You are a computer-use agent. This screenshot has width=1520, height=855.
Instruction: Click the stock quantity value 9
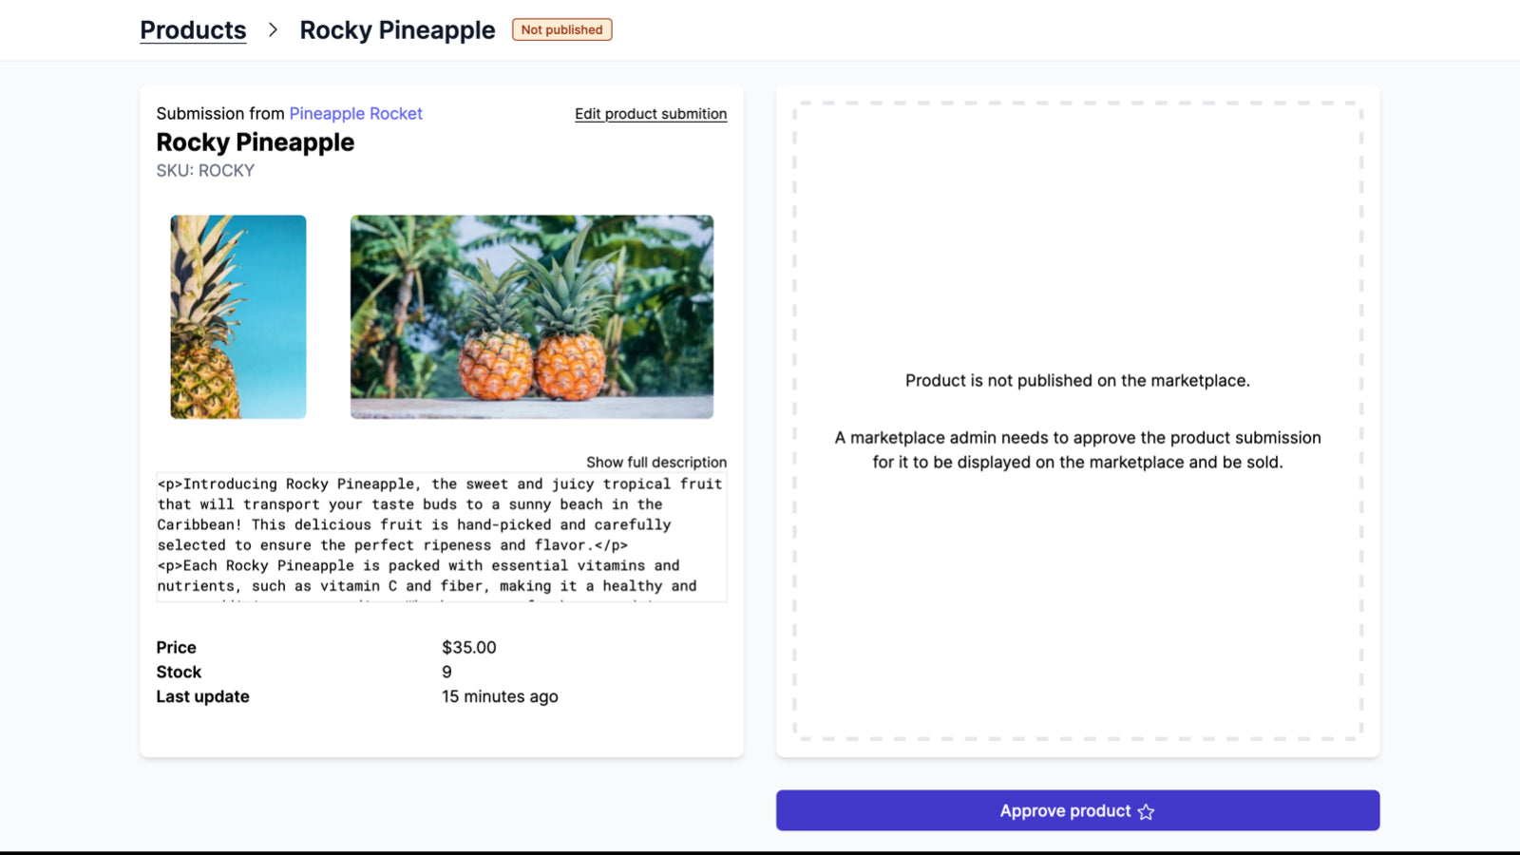point(446,672)
